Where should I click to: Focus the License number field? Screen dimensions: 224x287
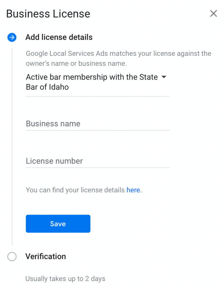[x=98, y=161]
